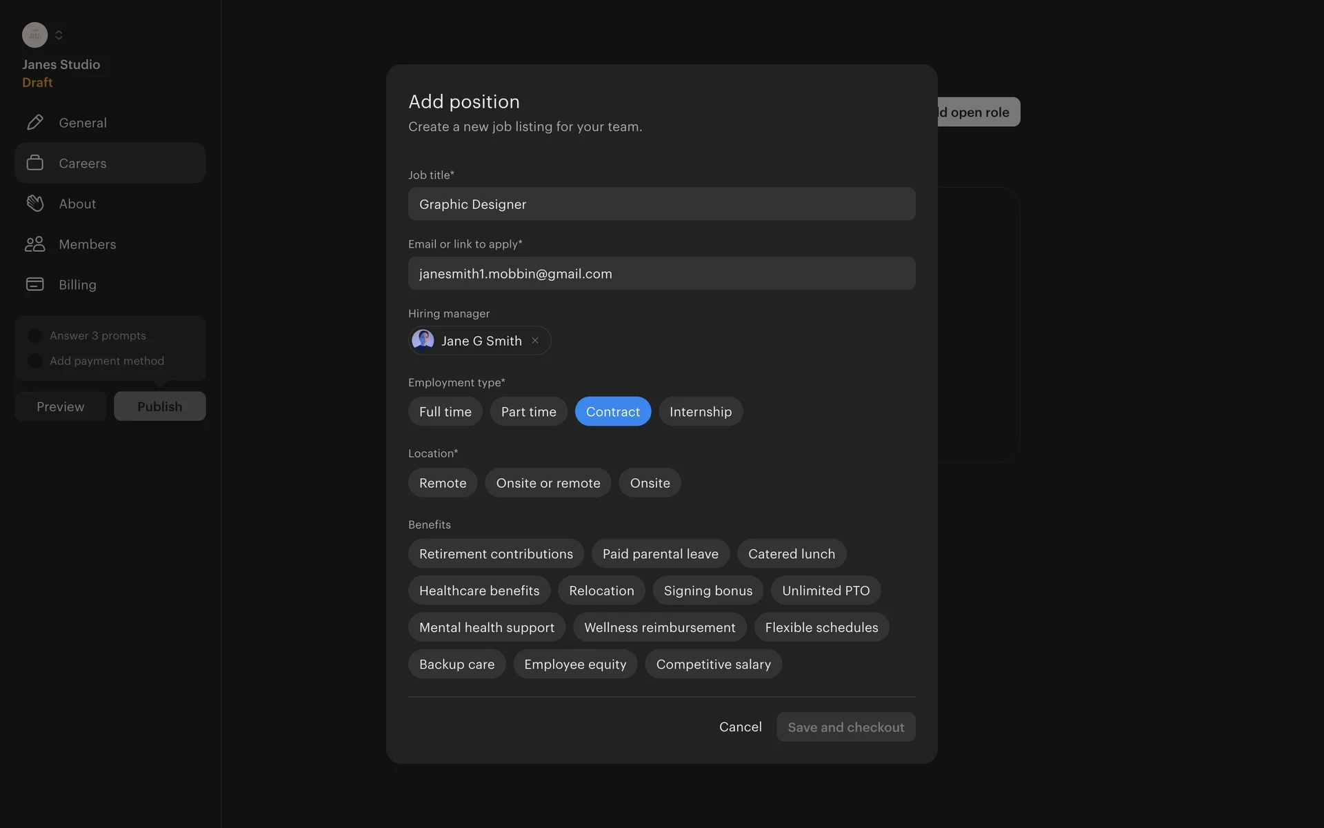This screenshot has width=1324, height=828.
Task: Enable the Unlimited PTO benefit
Action: point(825,591)
